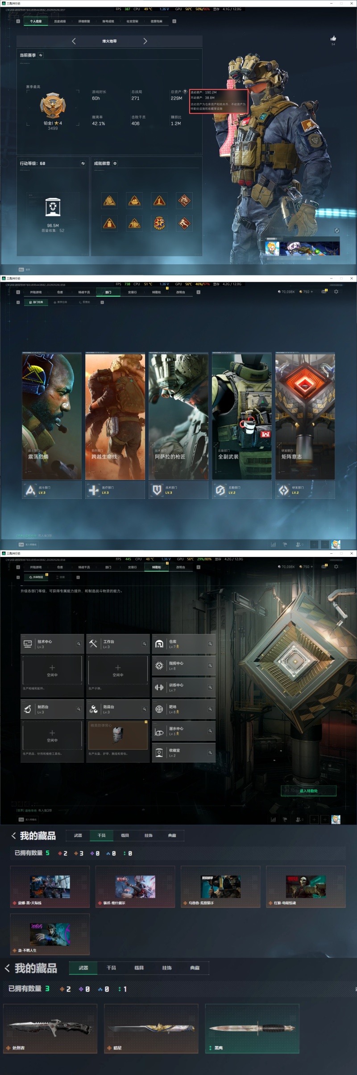This screenshot has width=357, height=1075.
Task: Open the 阿萨拉的枪匠 department card
Action: 178,416
